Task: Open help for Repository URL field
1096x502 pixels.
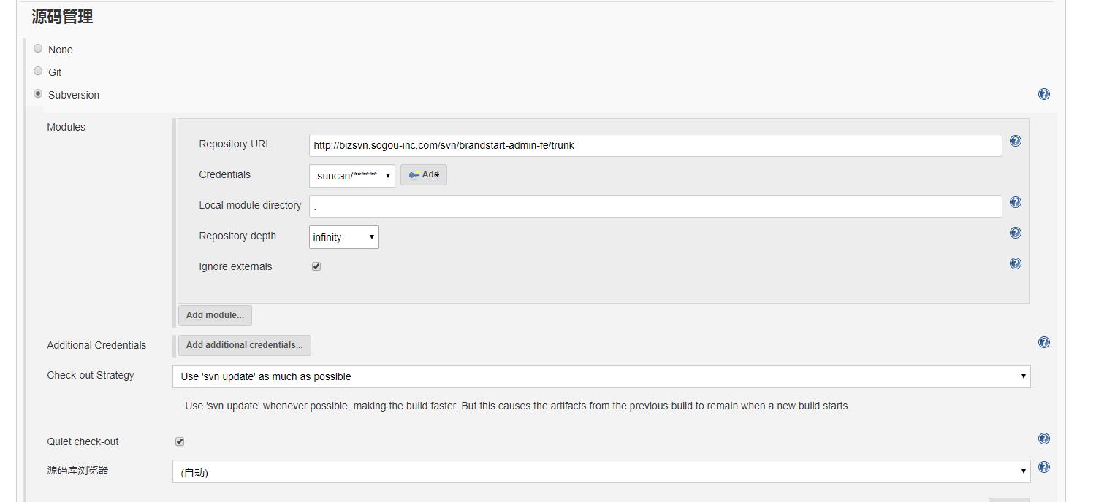Action: pyautogui.click(x=1015, y=141)
